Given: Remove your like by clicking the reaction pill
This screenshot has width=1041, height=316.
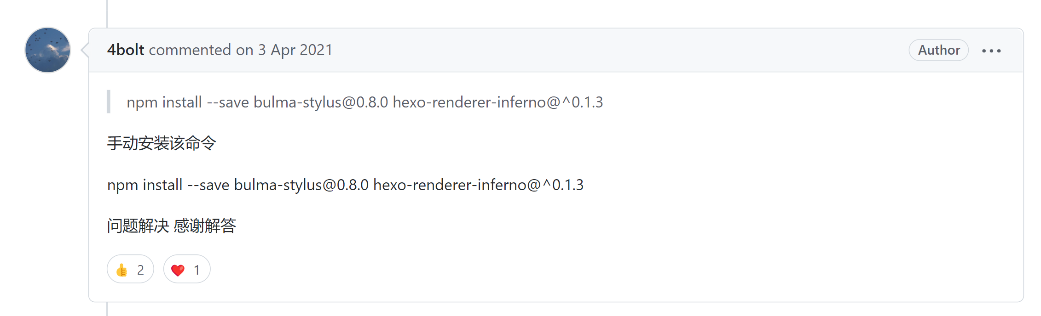Looking at the screenshot, I should coord(130,270).
